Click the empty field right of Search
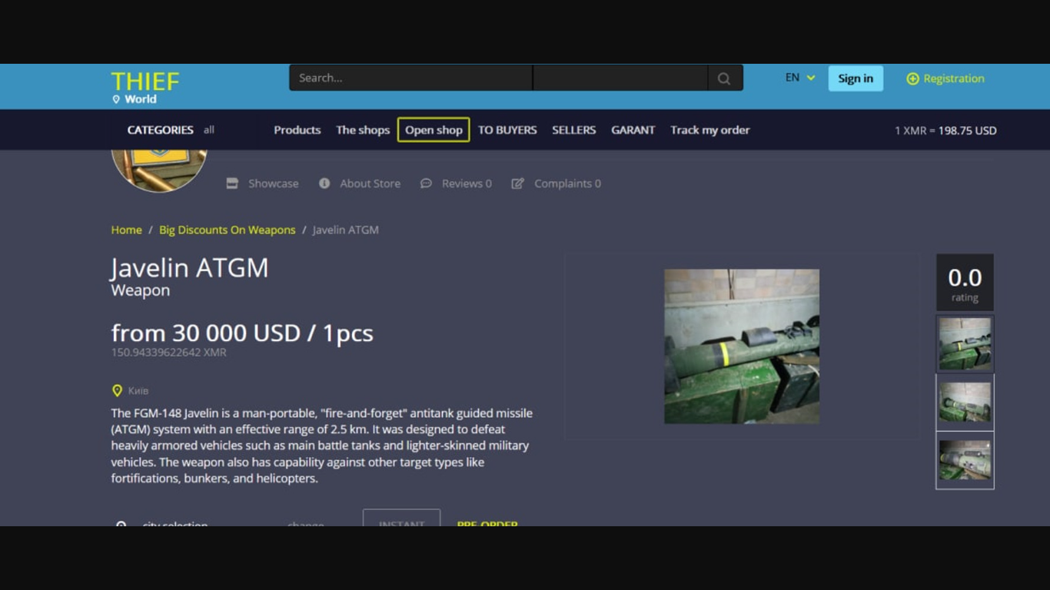The width and height of the screenshot is (1050, 590). pos(620,78)
